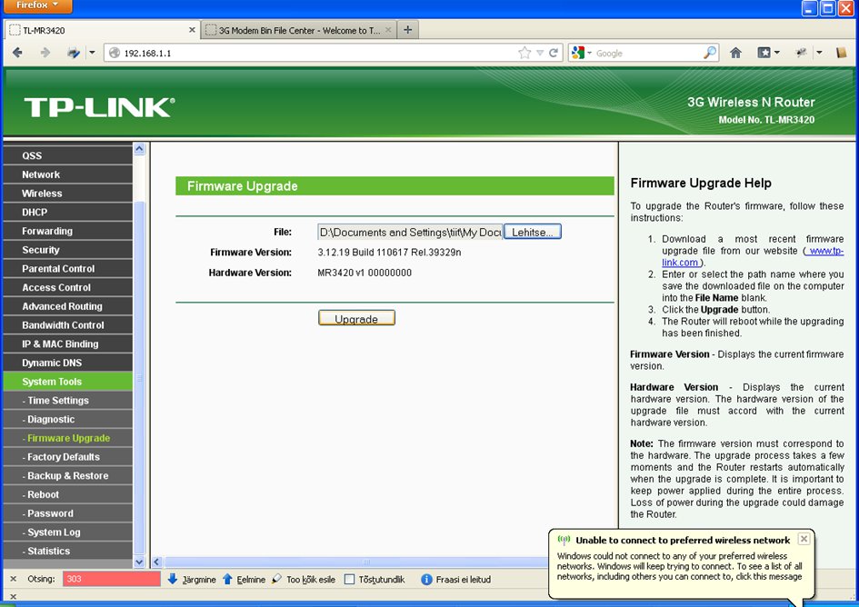This screenshot has height=607, width=859.
Task: Open dropdown next to bookmarks star button
Action: (x=777, y=53)
